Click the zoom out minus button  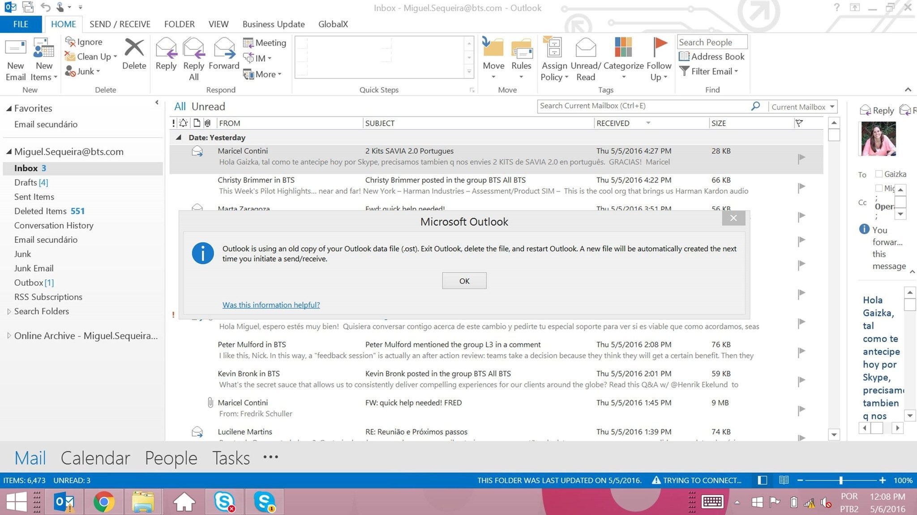point(800,480)
